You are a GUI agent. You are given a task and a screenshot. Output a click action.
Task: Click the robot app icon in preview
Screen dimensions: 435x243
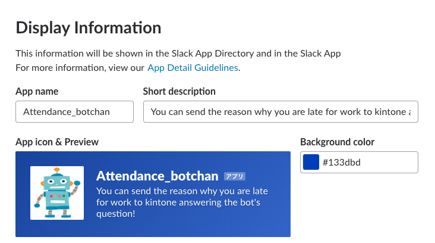(x=58, y=194)
